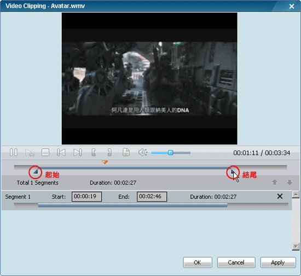Set start point with left bracket icon

click(x=94, y=152)
